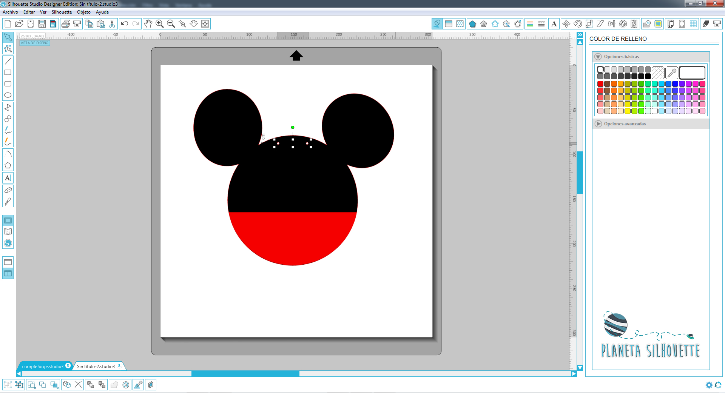Select the Drawing tool eraser icon
The image size is (725, 393).
pyautogui.click(x=8, y=191)
